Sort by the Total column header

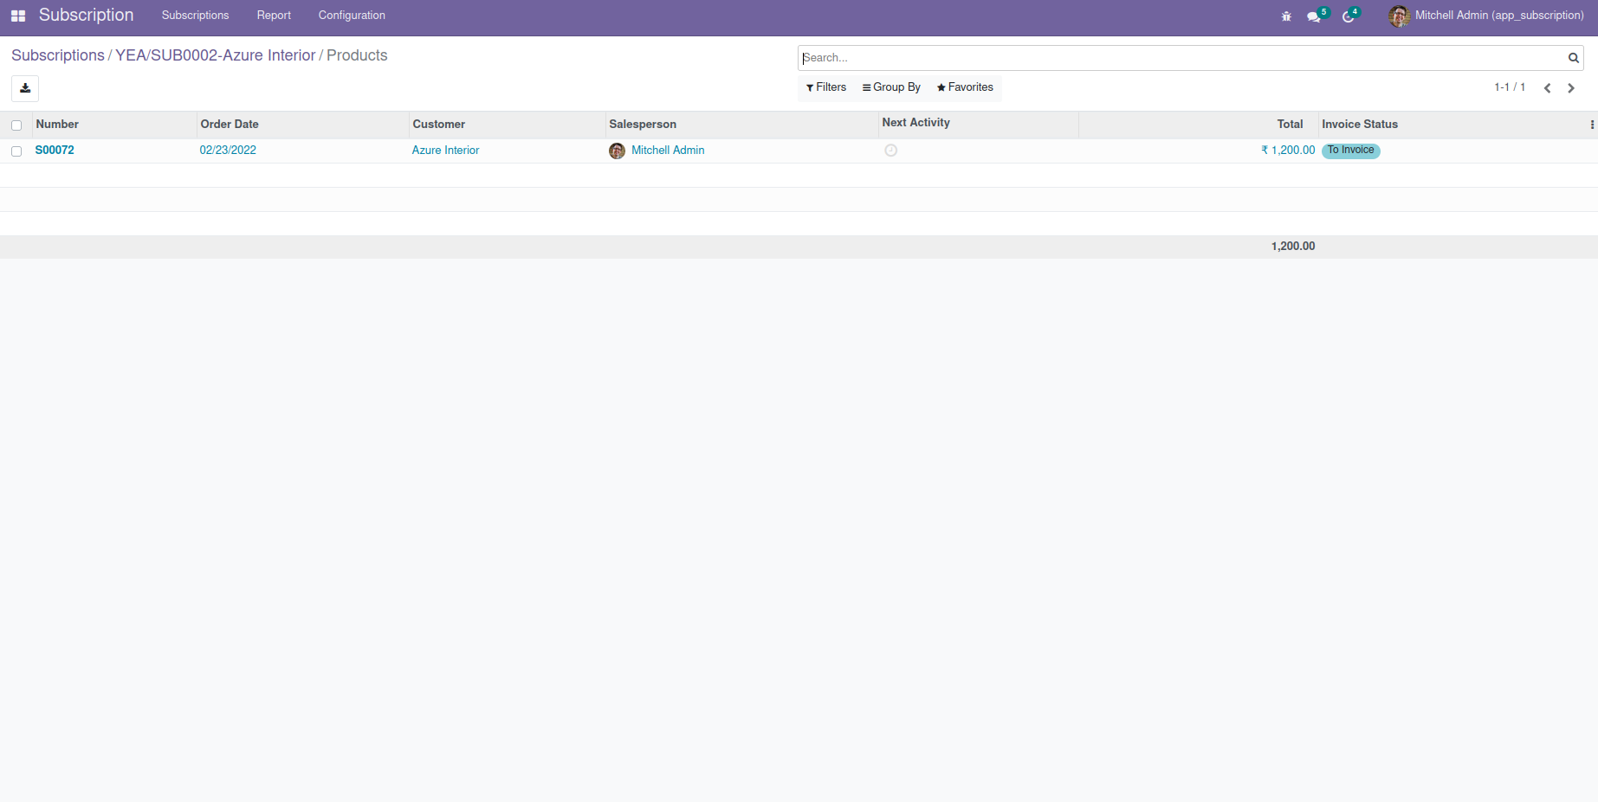(1290, 125)
